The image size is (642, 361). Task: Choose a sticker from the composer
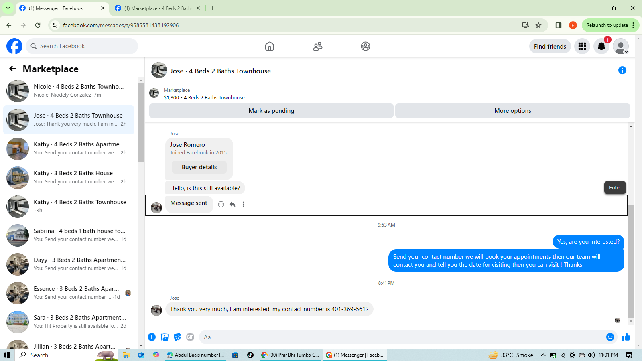[x=177, y=337]
